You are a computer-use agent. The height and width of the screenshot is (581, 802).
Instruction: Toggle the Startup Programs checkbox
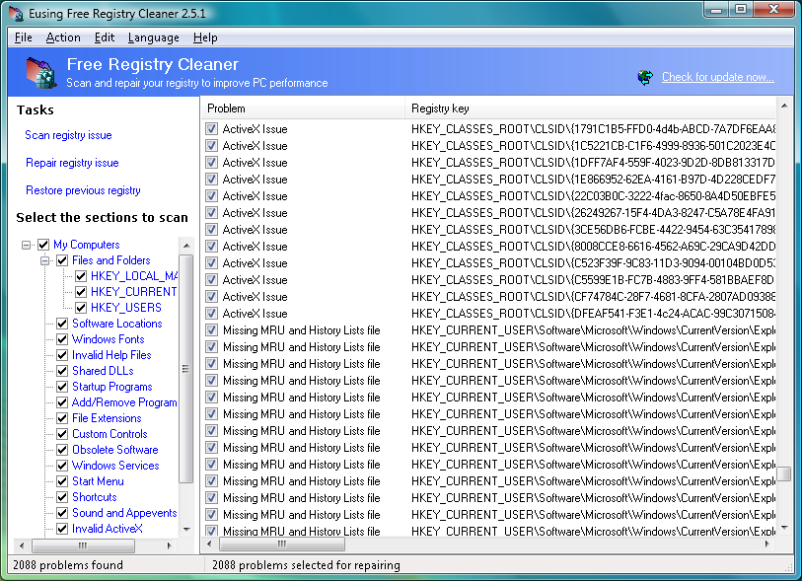click(x=62, y=387)
